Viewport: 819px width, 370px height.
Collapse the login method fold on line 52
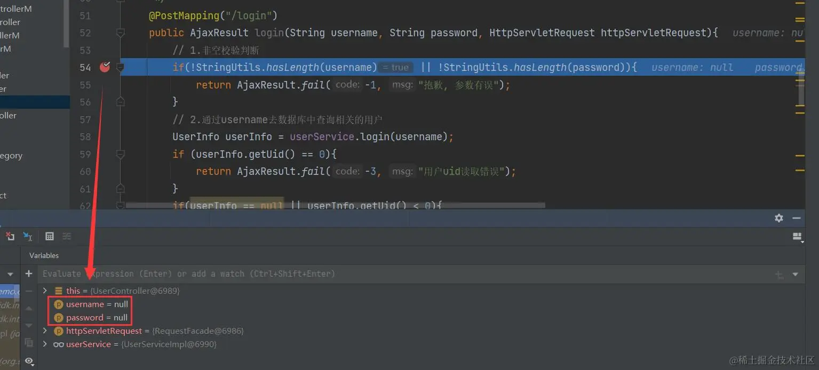120,33
